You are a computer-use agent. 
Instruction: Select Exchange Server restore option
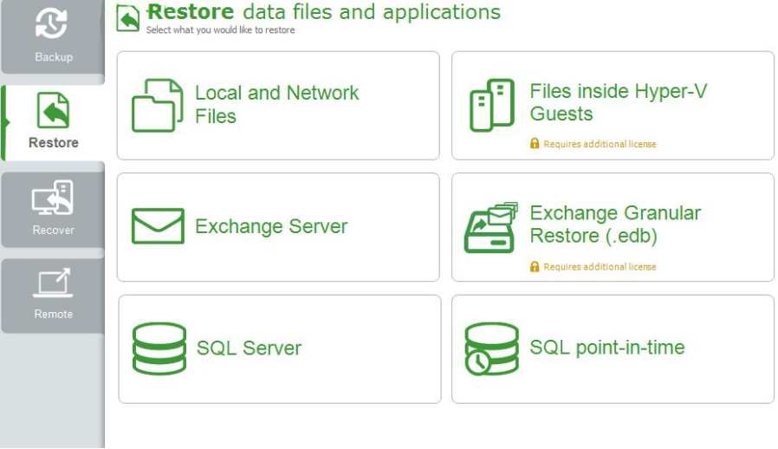[x=278, y=227]
